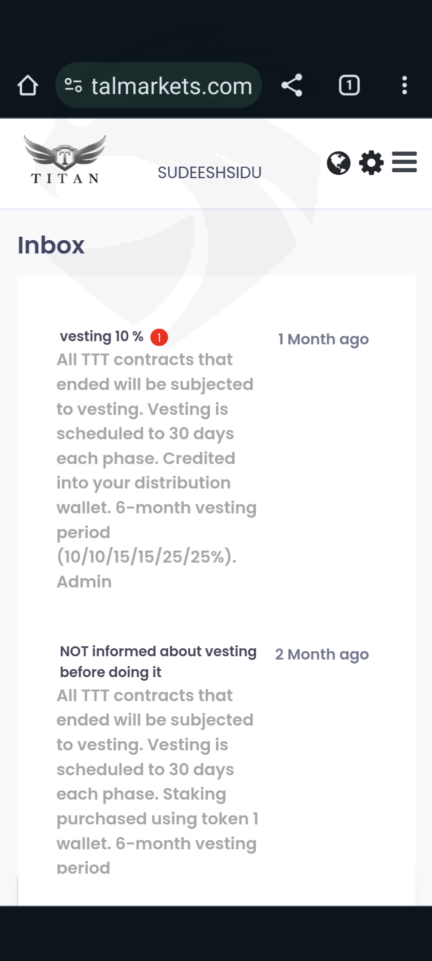Open the "vesting 10 %" message
This screenshot has height=961, width=432.
pos(101,336)
